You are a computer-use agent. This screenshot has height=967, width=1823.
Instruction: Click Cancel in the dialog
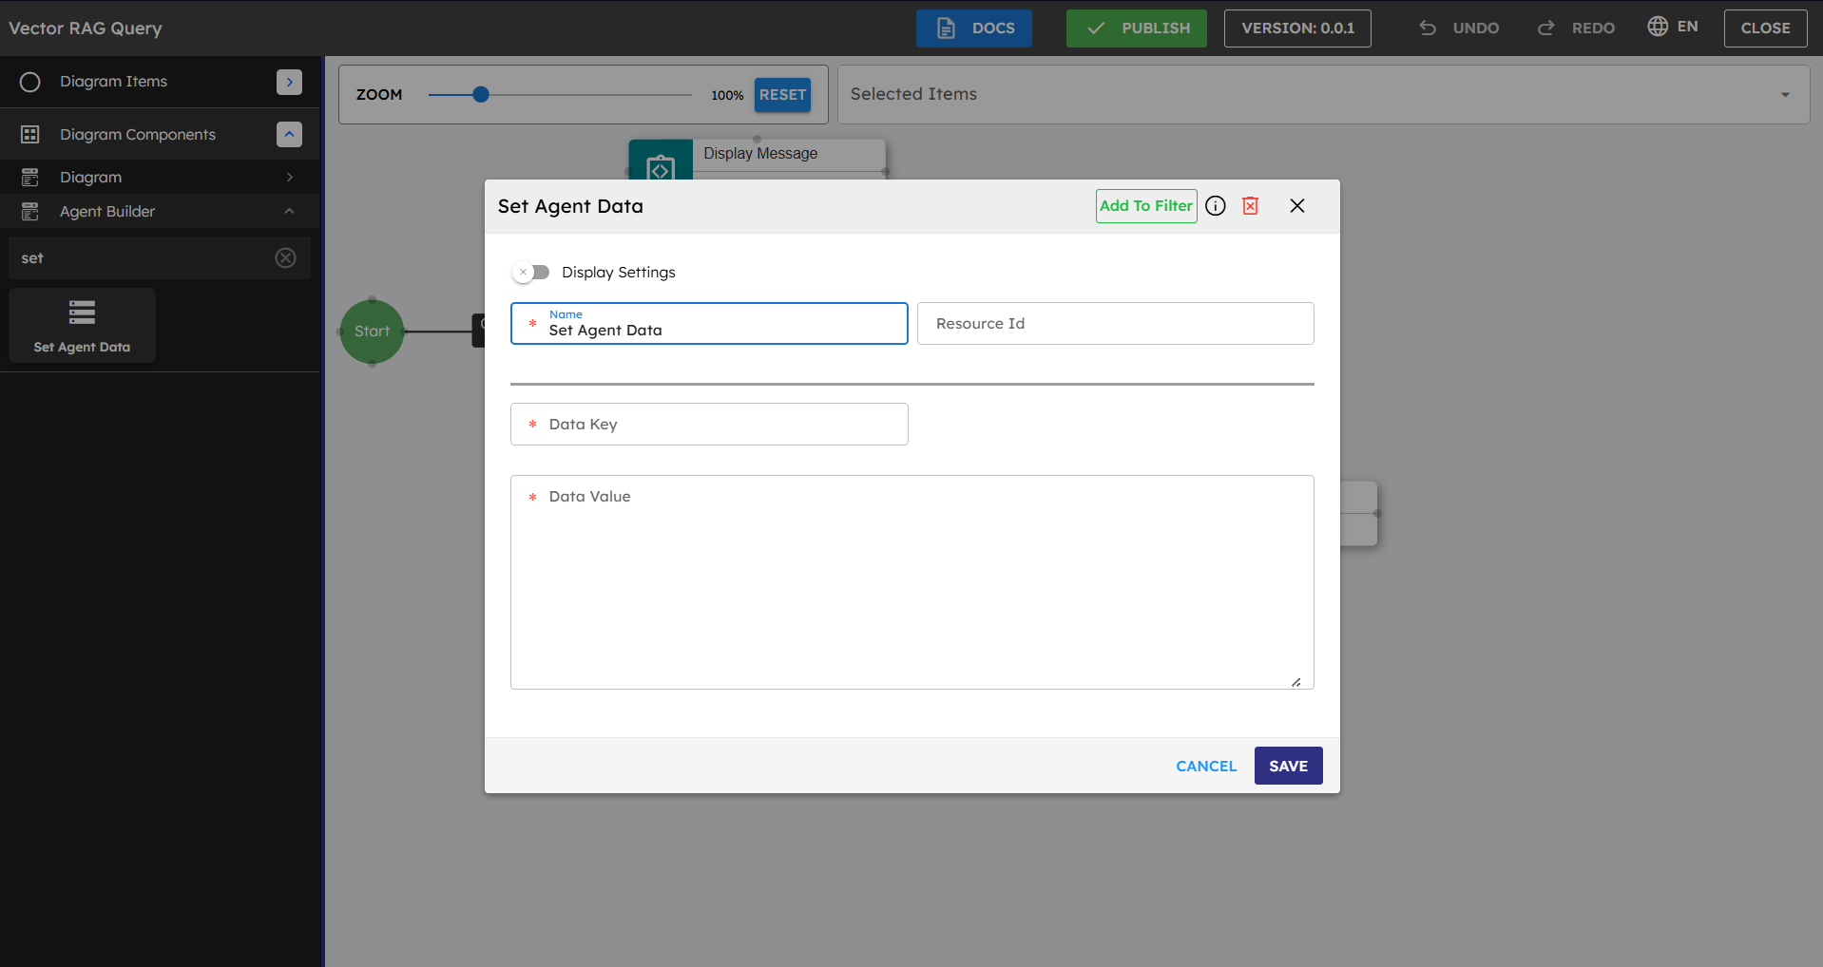coord(1206,766)
